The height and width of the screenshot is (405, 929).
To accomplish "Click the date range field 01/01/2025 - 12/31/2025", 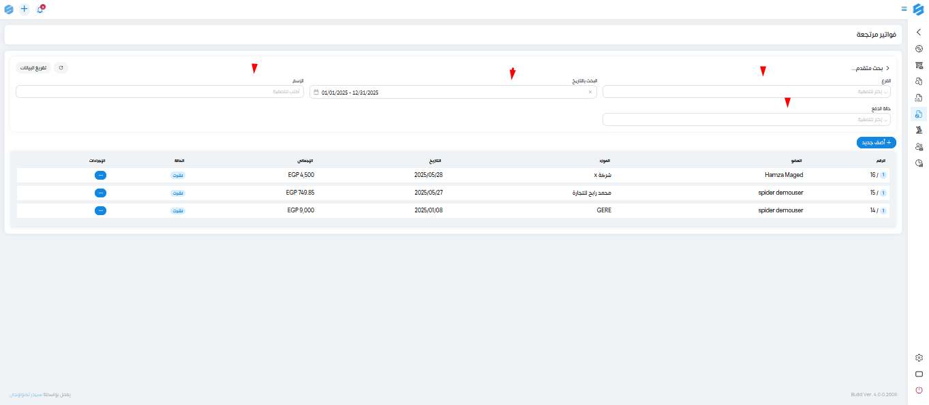I will 453,92.
